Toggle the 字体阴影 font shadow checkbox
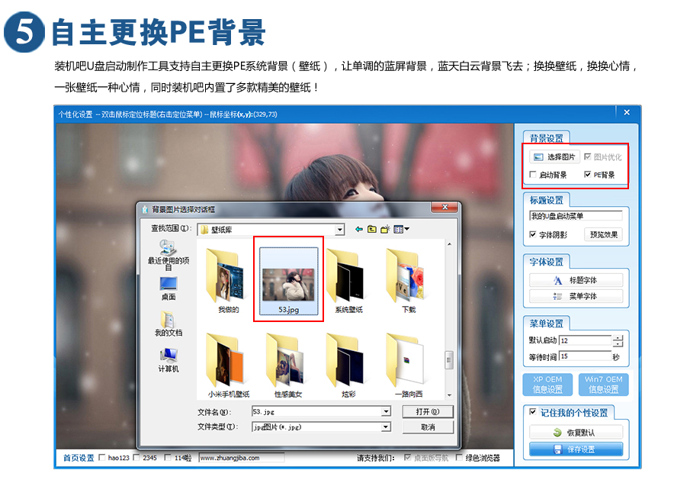The width and height of the screenshot is (674, 480). click(x=531, y=234)
